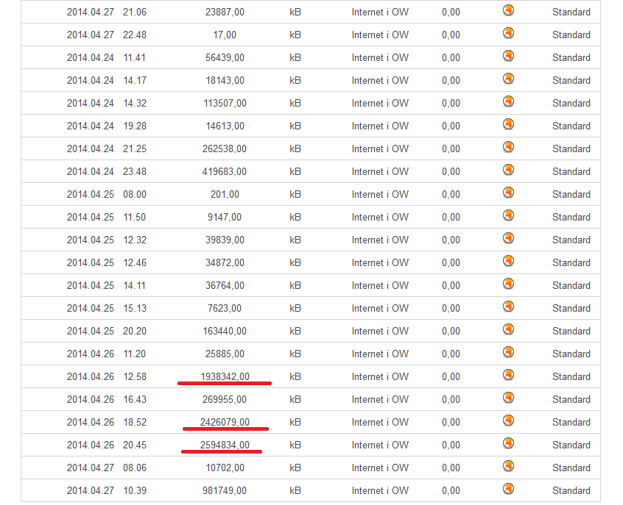Click Standard in the 12.58 row

pyautogui.click(x=571, y=377)
